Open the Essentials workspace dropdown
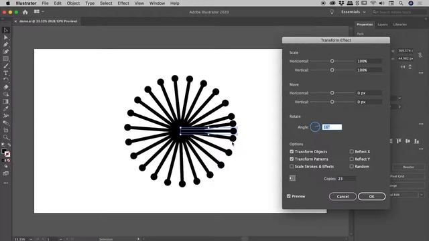Image resolution: width=429 pixels, height=241 pixels. (x=353, y=12)
